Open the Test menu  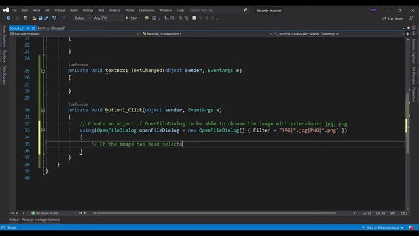point(101,10)
